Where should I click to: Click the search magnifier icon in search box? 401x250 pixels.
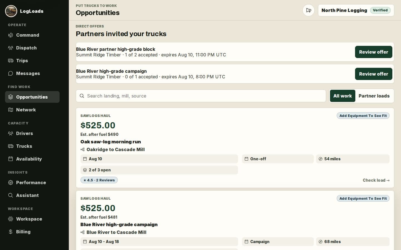pos(82,96)
